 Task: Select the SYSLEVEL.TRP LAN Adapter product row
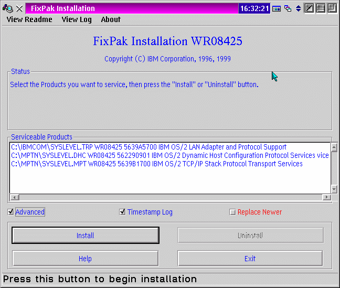pyautogui.click(x=170, y=147)
